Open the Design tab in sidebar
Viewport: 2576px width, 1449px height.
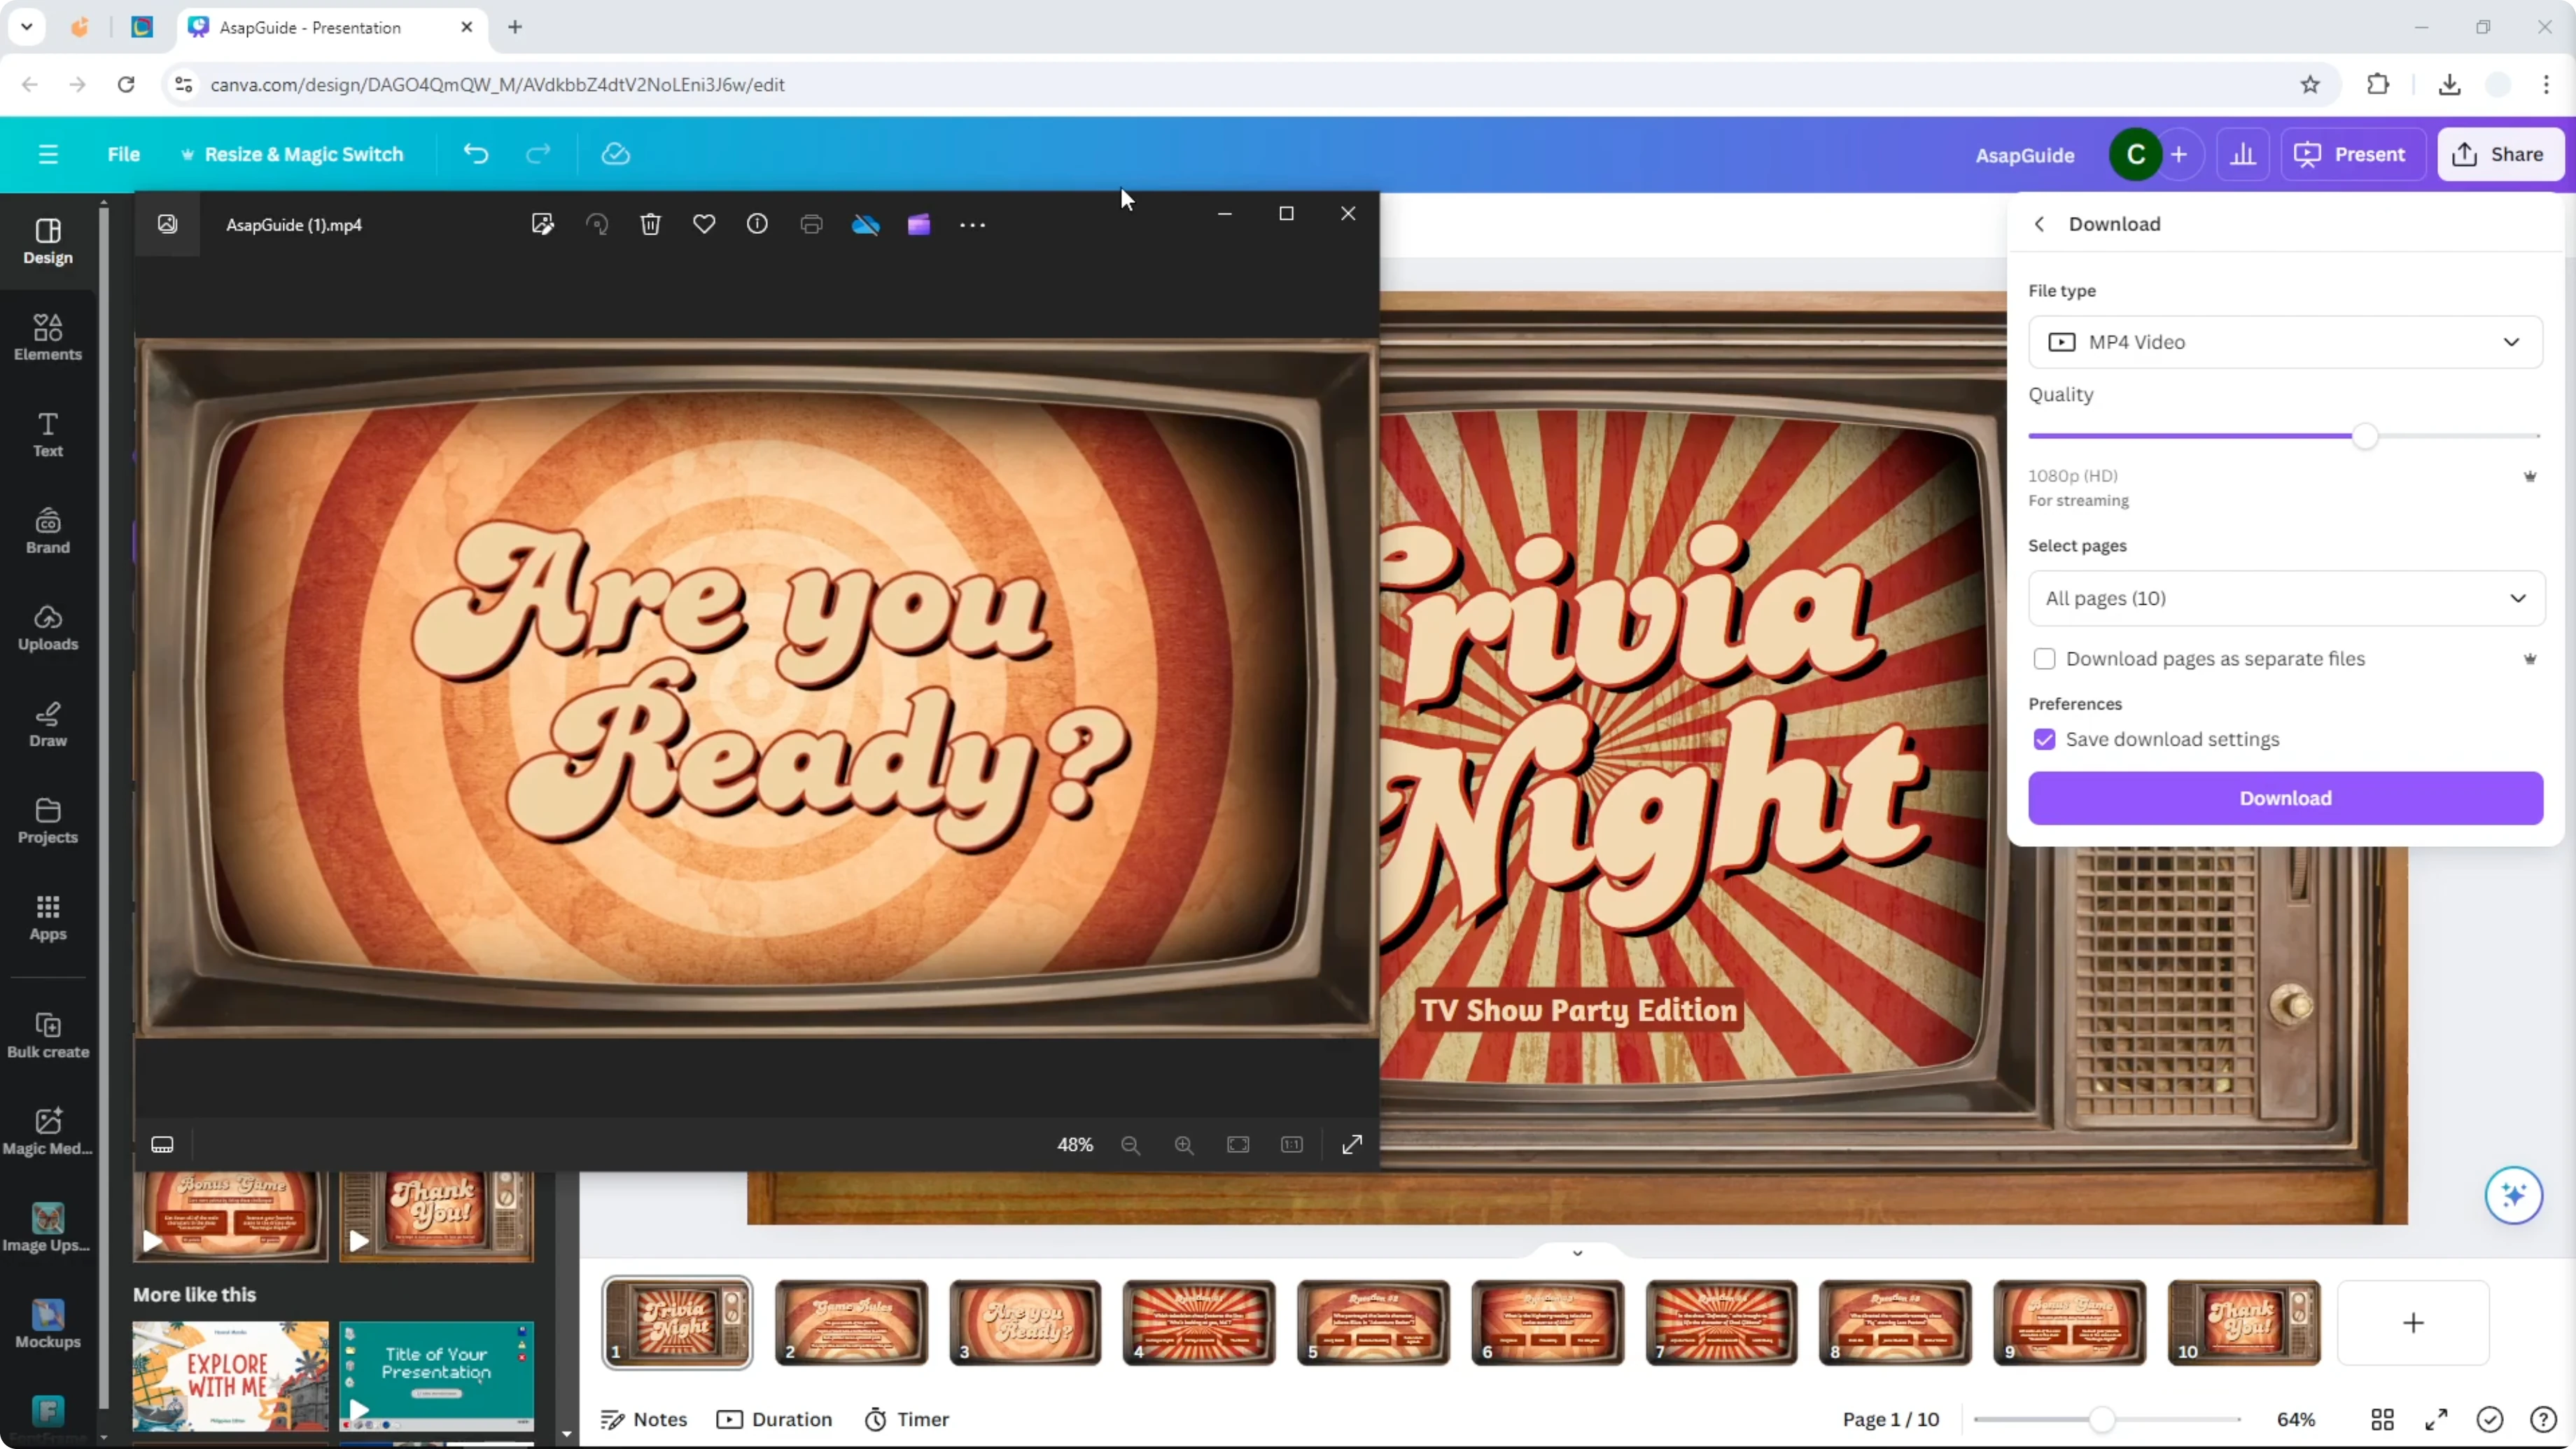coord(48,241)
